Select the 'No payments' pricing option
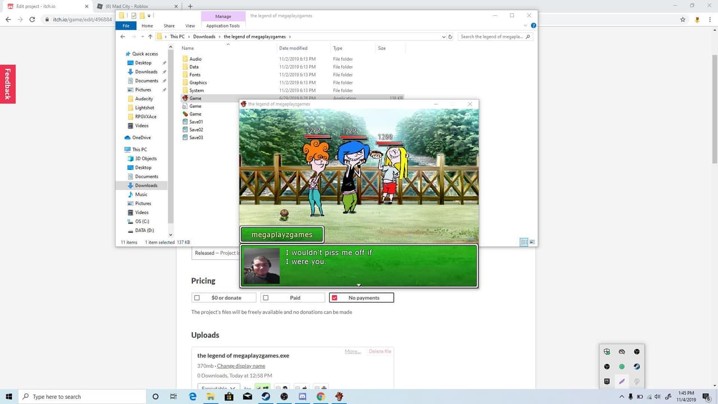Viewport: 718px width, 404px height. [361, 298]
